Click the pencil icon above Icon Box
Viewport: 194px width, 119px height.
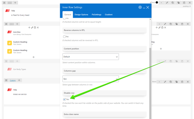(32, 28)
